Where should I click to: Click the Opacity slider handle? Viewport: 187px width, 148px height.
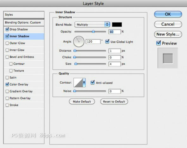(93, 31)
